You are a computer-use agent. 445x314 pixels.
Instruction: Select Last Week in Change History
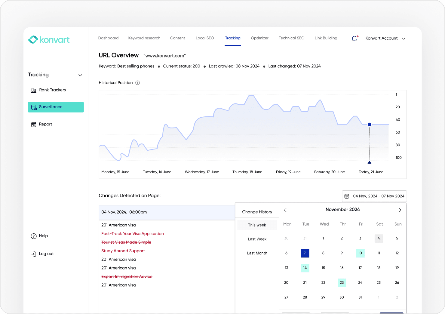pyautogui.click(x=257, y=239)
